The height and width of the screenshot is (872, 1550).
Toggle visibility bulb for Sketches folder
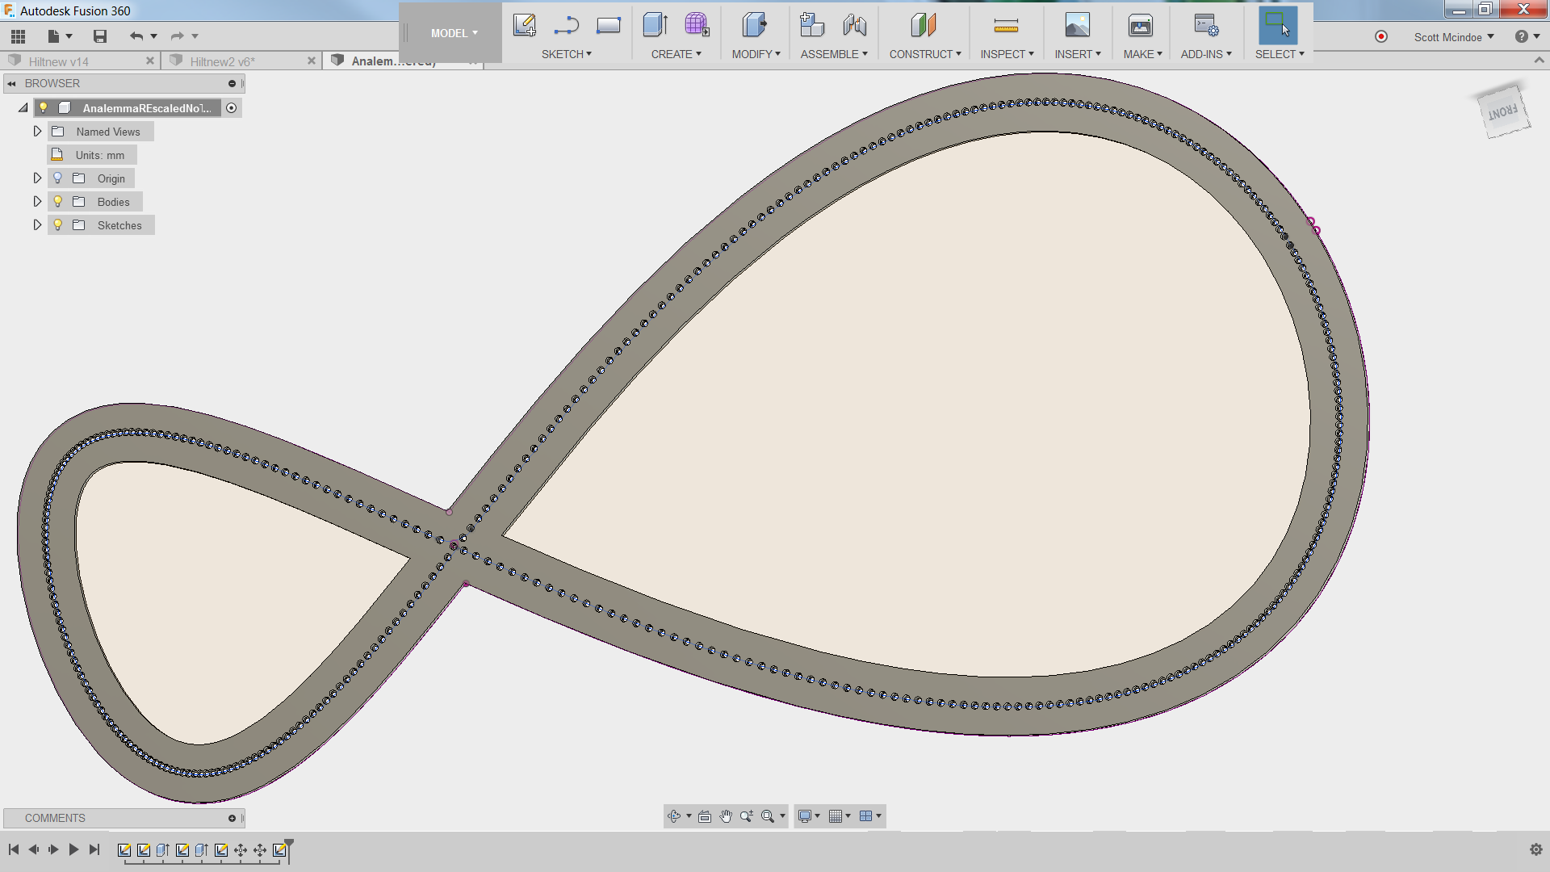[x=58, y=225]
